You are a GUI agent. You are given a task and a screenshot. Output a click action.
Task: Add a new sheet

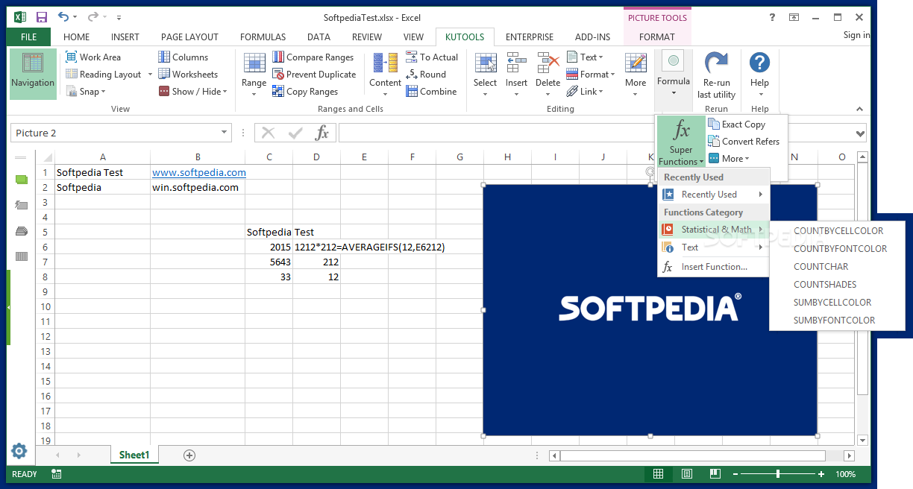pos(189,455)
